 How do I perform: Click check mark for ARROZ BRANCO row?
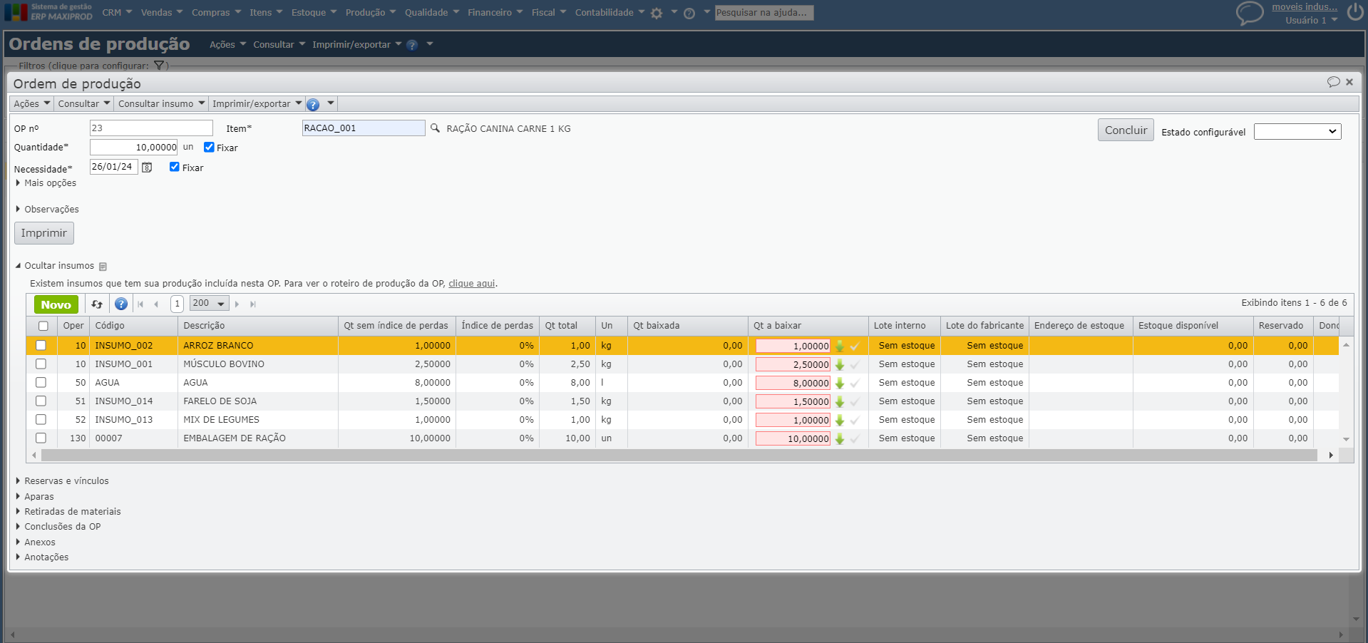855,346
